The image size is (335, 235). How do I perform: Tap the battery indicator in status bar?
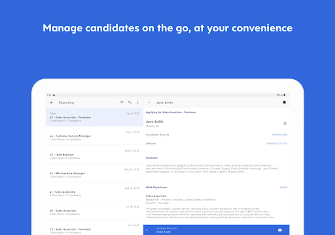point(285,95)
